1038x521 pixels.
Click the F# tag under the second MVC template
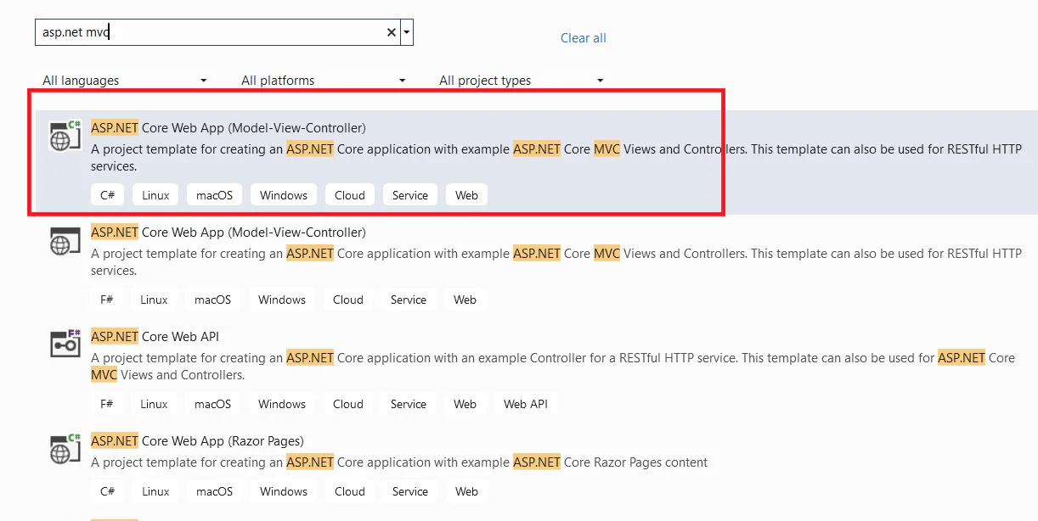point(106,300)
